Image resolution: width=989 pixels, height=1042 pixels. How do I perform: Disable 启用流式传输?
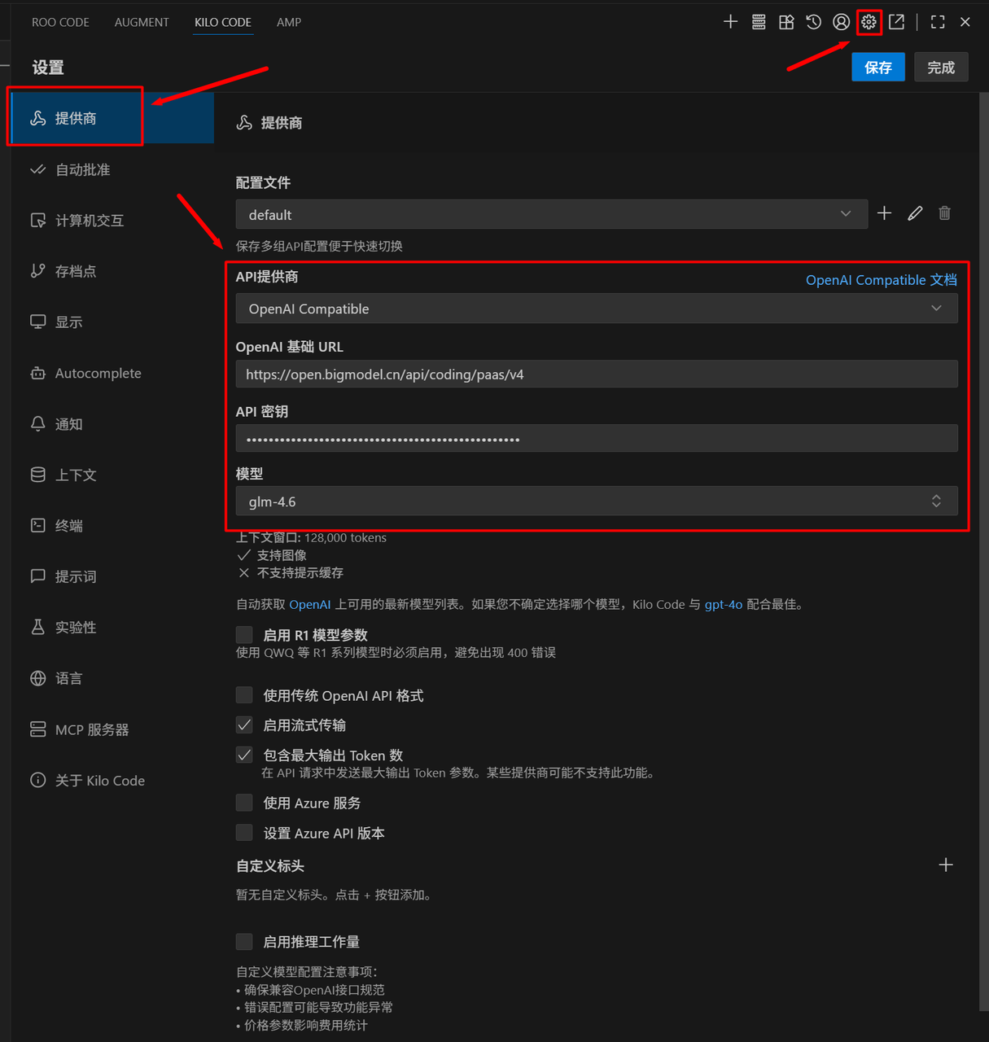point(244,725)
